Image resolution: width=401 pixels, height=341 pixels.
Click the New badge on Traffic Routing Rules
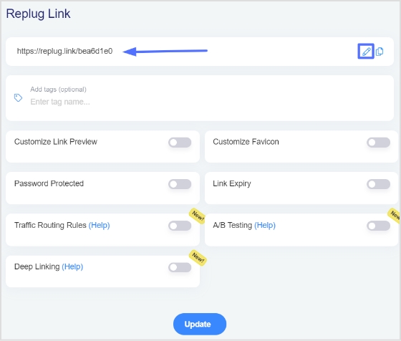click(198, 216)
